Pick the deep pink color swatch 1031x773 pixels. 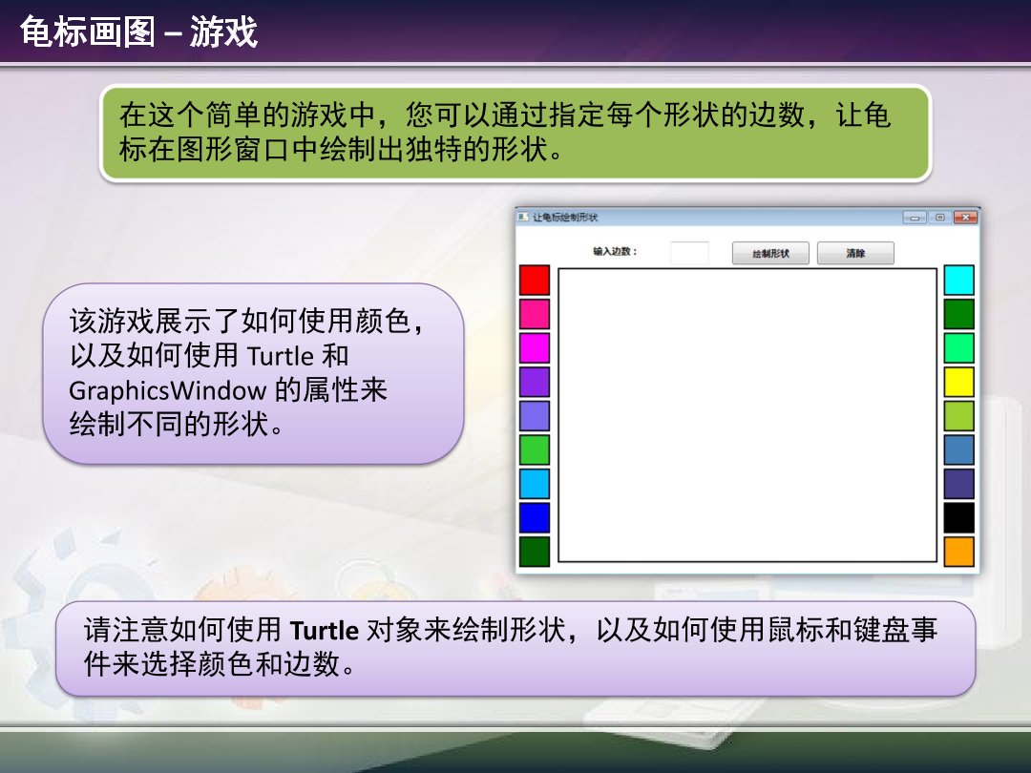point(535,314)
